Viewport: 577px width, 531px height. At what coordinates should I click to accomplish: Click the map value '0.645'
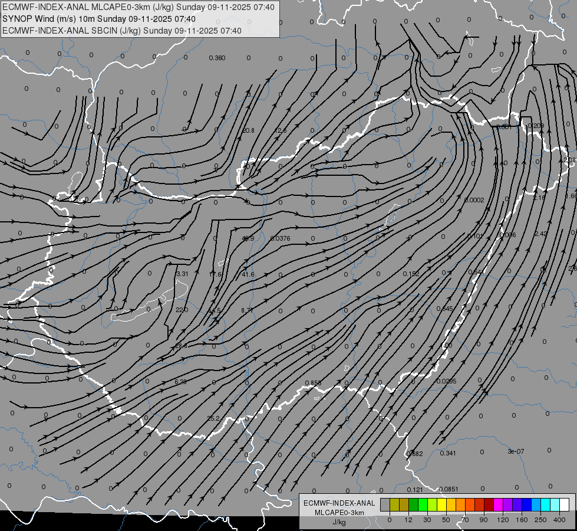click(445, 309)
